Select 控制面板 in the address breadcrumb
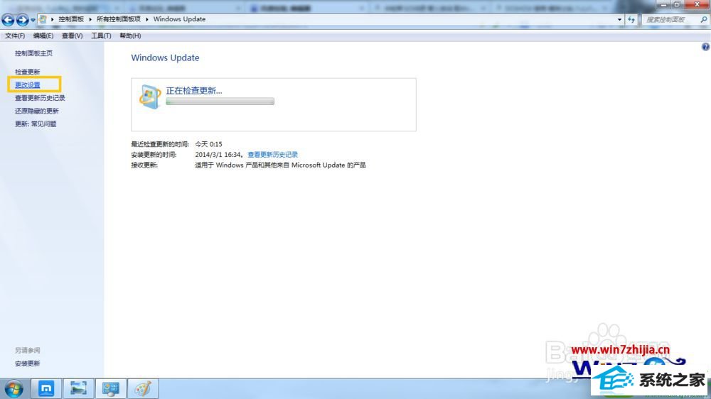This screenshot has width=711, height=399. (x=71, y=19)
